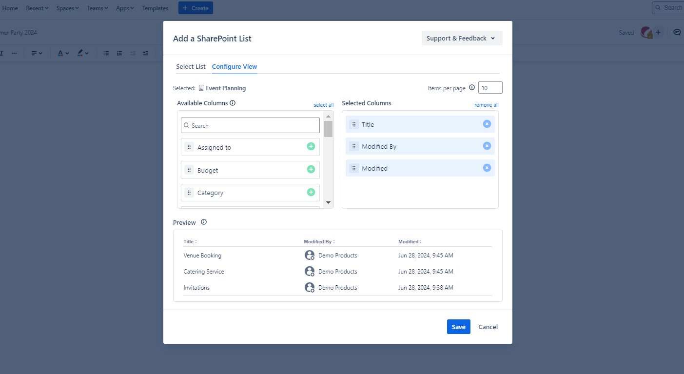Open the Teams dropdown menu
The height and width of the screenshot is (374, 684).
click(97, 8)
